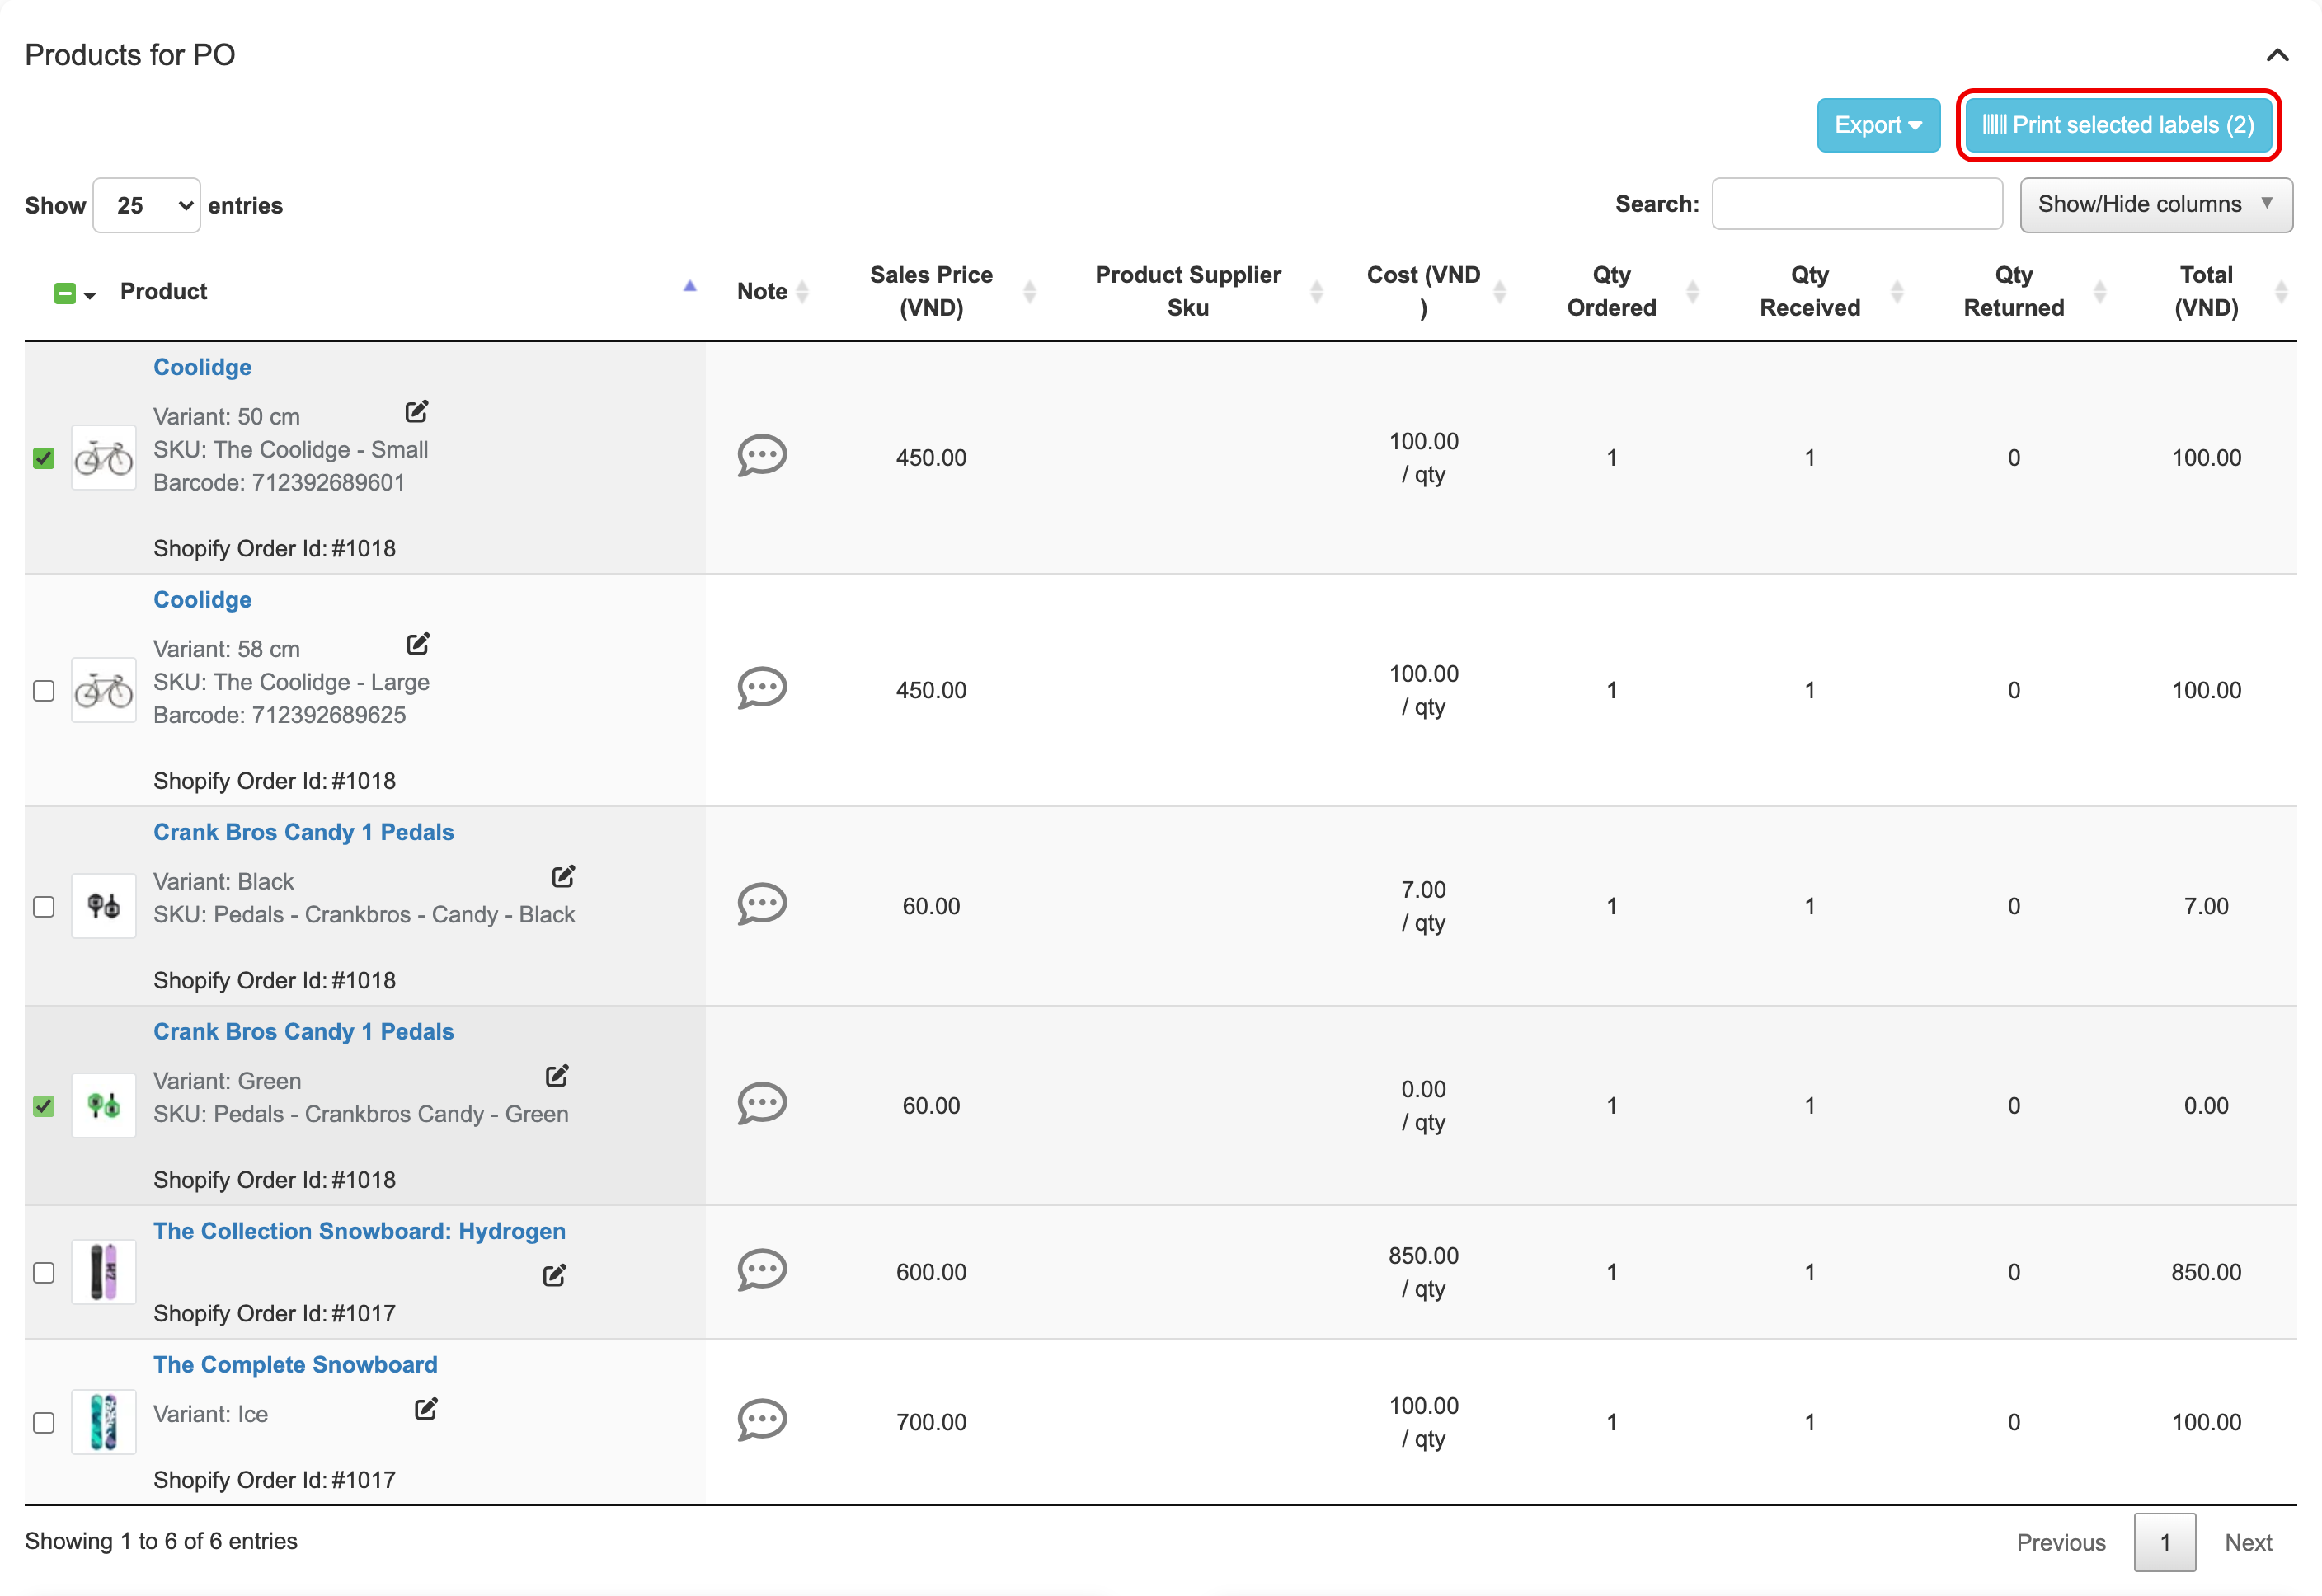Viewport: 2322px width, 1596px height.
Task: Edit Coolidge 50 cm variant via pencil icon
Action: point(417,411)
